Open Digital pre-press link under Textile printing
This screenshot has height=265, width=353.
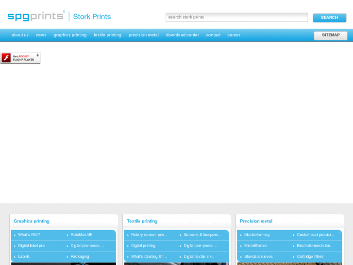[200, 246]
